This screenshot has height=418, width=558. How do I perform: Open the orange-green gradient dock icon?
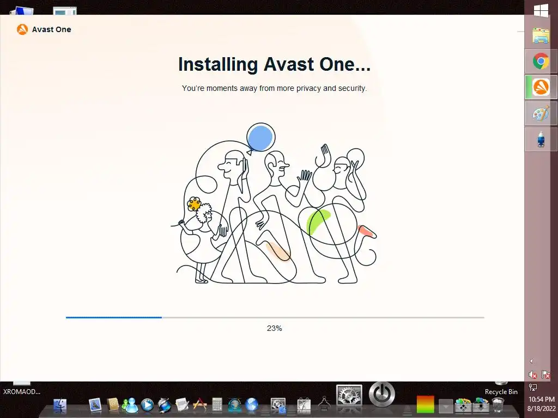tap(425, 404)
